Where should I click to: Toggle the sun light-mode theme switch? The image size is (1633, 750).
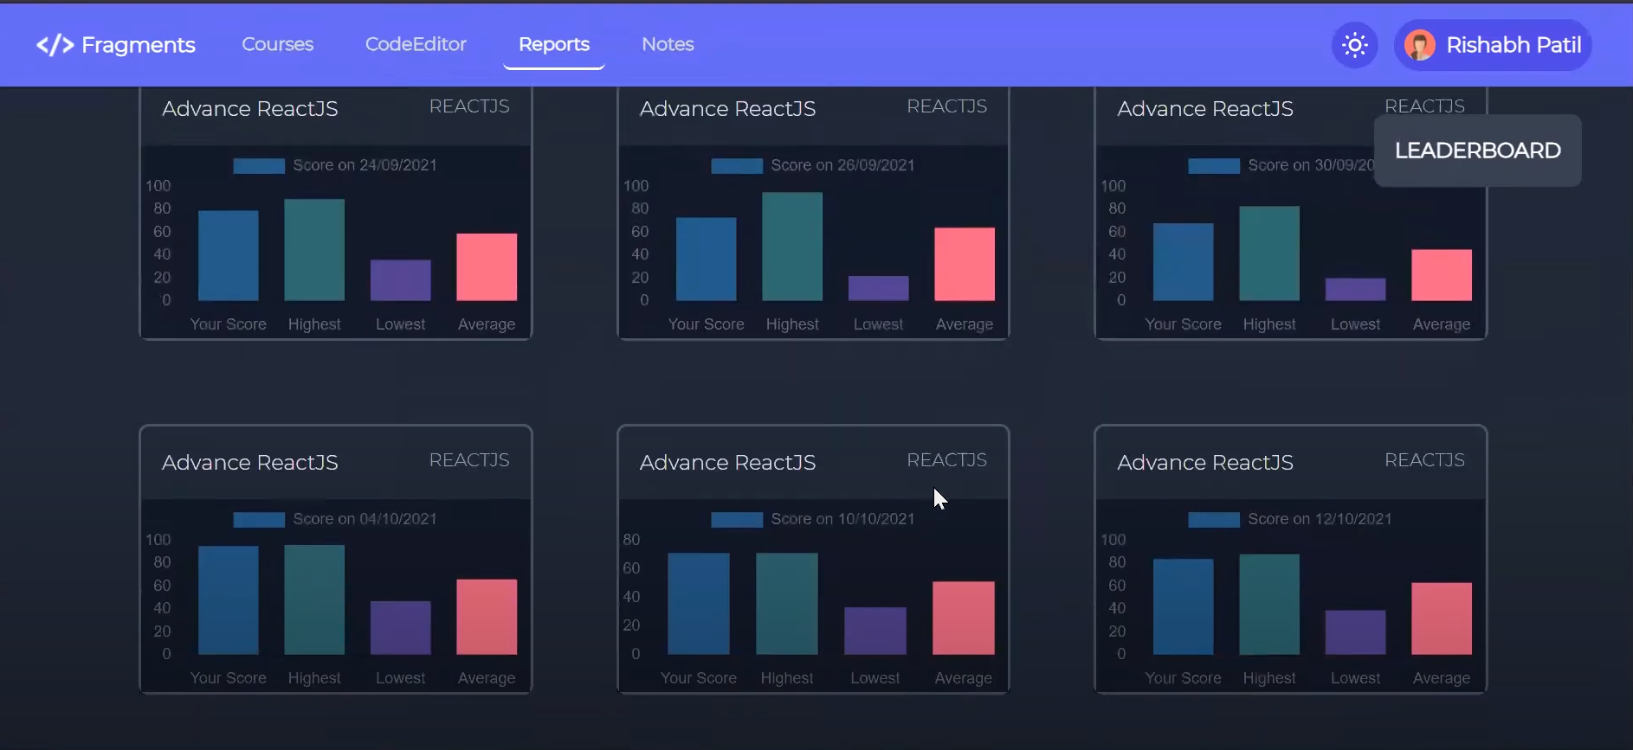[1354, 45]
